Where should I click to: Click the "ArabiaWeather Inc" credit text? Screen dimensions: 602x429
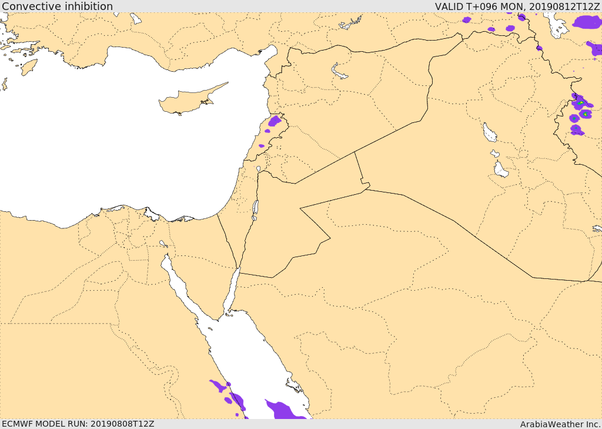tap(560, 424)
